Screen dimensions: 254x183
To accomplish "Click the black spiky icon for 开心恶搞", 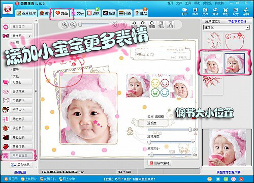I will click(6, 137).
